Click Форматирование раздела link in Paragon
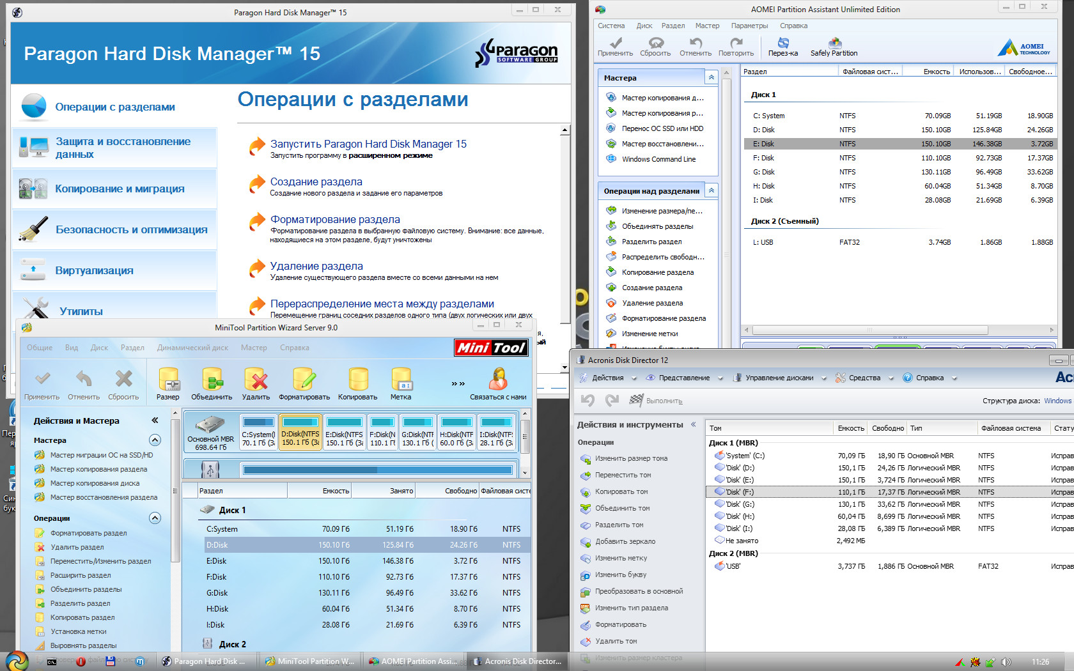Screen dimensions: 1074x671 tap(335, 219)
